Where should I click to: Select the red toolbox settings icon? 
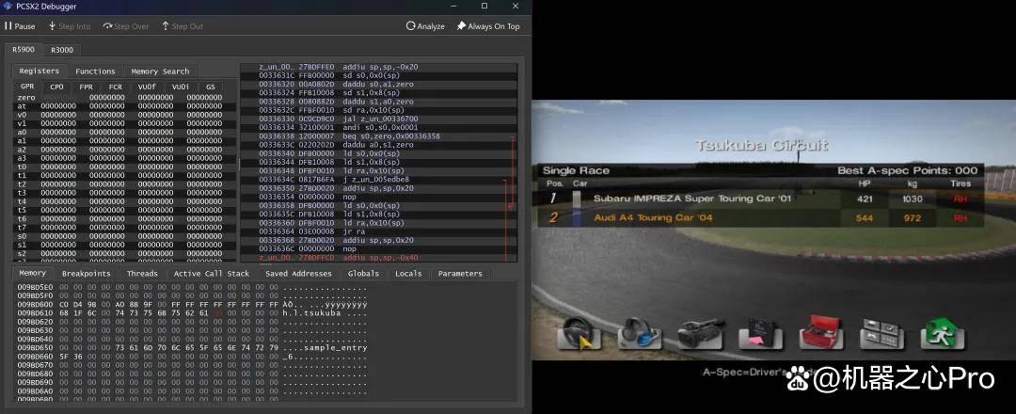pyautogui.click(x=821, y=333)
